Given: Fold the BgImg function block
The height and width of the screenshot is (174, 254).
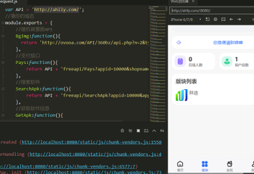Looking at the screenshot, I should 3,36.
